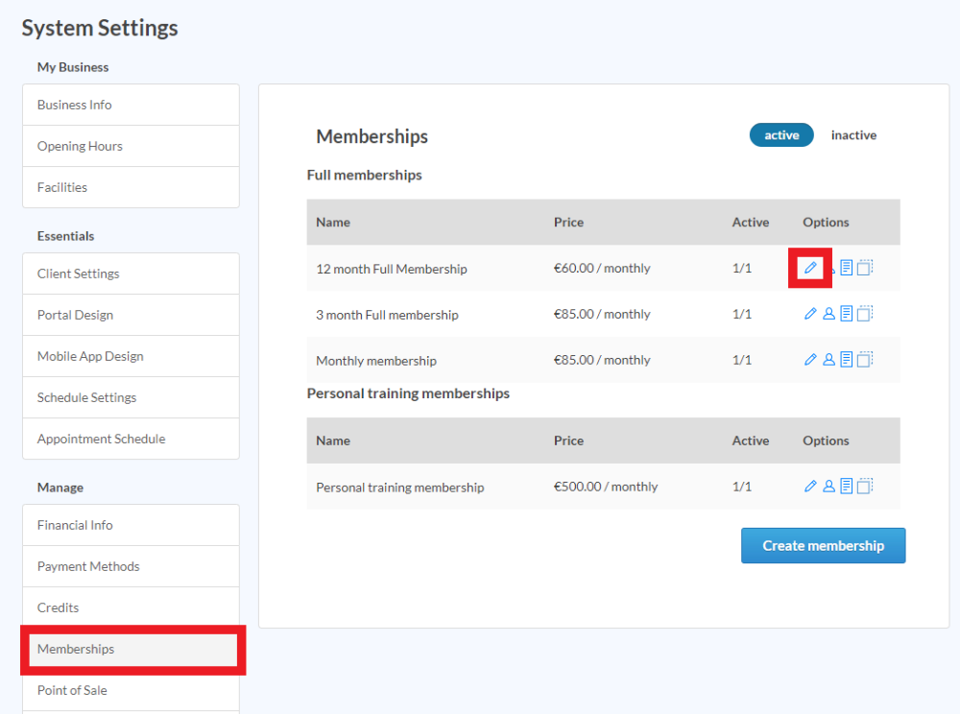The width and height of the screenshot is (960, 714).
Task: Click the Create membership button
Action: click(823, 545)
